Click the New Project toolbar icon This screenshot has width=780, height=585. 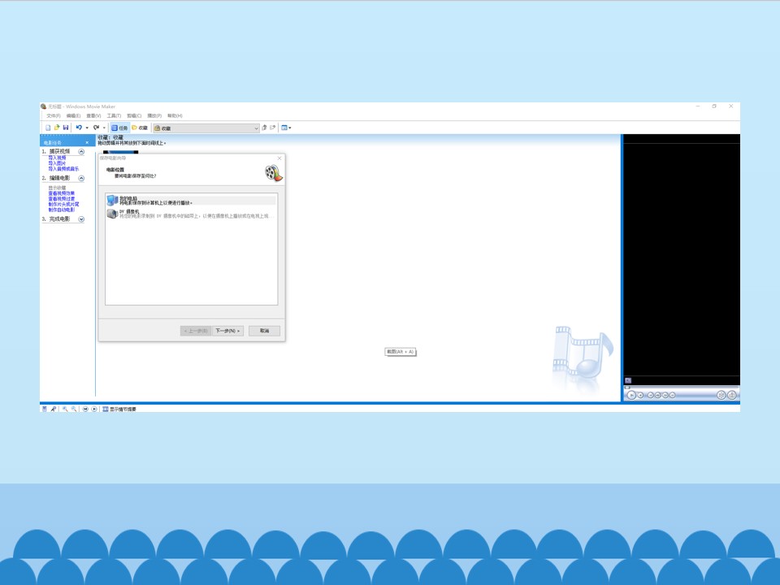coord(48,128)
